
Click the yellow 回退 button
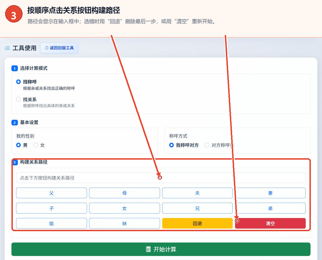(x=197, y=223)
